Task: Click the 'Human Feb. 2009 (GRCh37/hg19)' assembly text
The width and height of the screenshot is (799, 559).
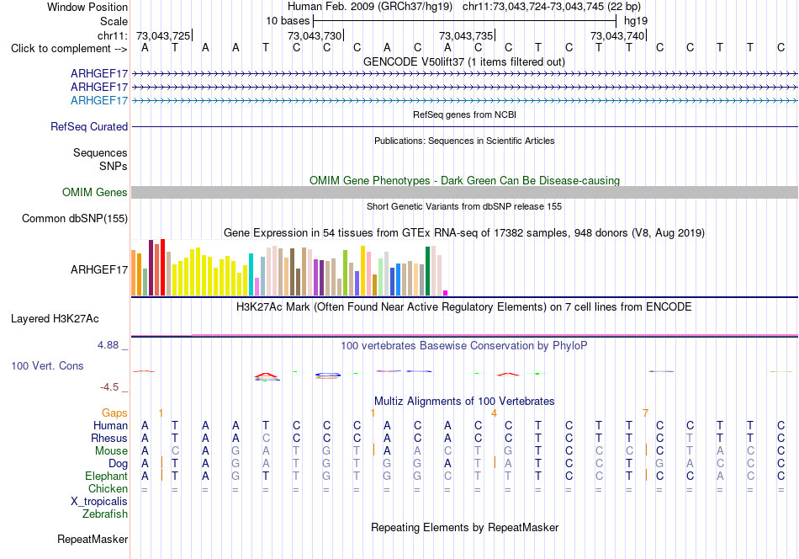Action: coord(370,7)
